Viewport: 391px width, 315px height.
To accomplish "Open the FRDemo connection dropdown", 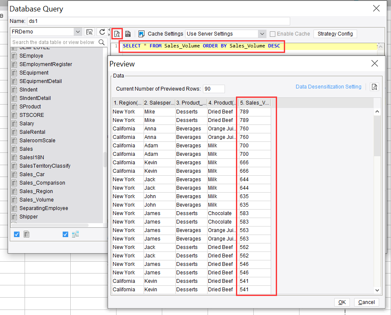I will point(78,32).
